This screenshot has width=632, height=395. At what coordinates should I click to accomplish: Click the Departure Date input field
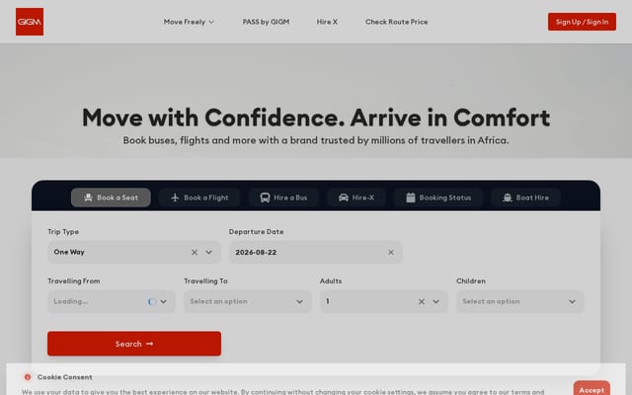tap(316, 253)
